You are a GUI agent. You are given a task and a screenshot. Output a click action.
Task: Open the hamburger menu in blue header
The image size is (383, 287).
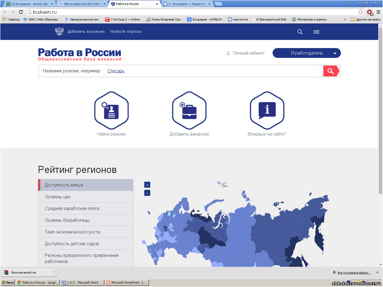(x=316, y=32)
